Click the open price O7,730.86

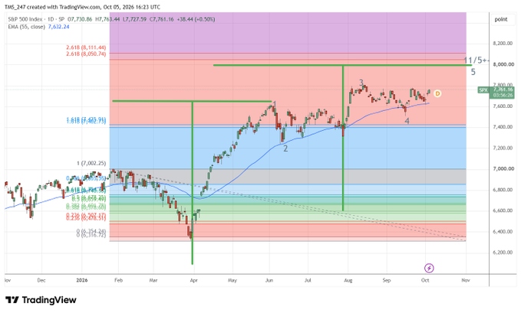point(80,19)
